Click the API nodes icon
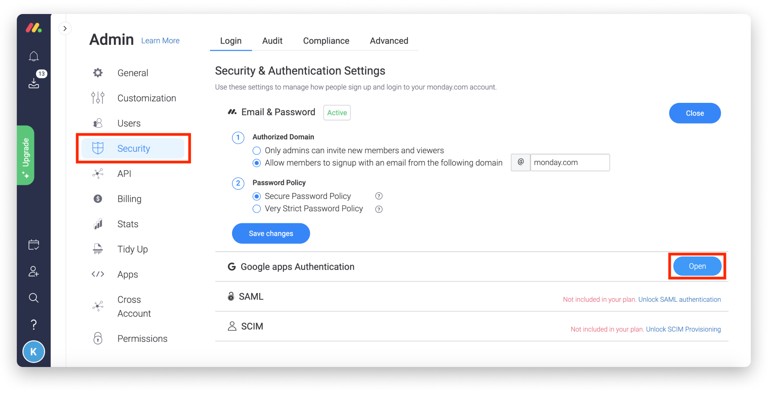This screenshot has height=393, width=768. 98,174
